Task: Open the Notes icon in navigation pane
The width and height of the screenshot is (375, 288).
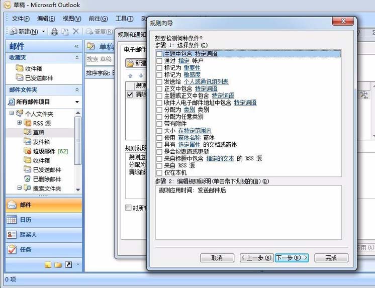Action: (x=48, y=264)
